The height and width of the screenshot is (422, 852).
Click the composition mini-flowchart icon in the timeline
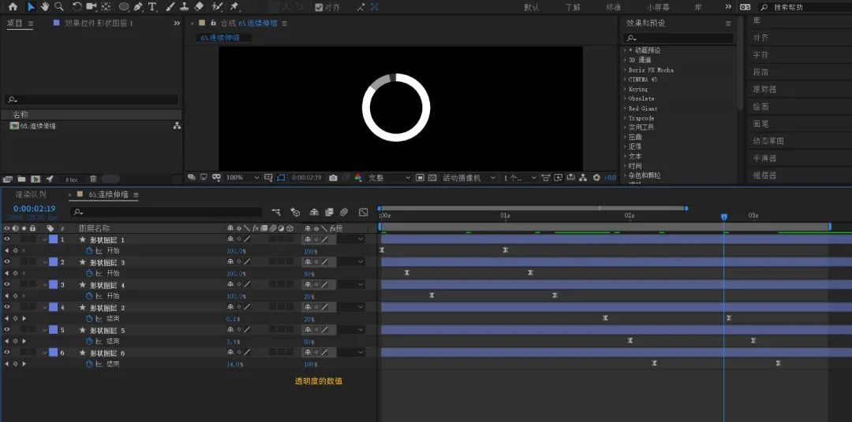click(x=277, y=212)
